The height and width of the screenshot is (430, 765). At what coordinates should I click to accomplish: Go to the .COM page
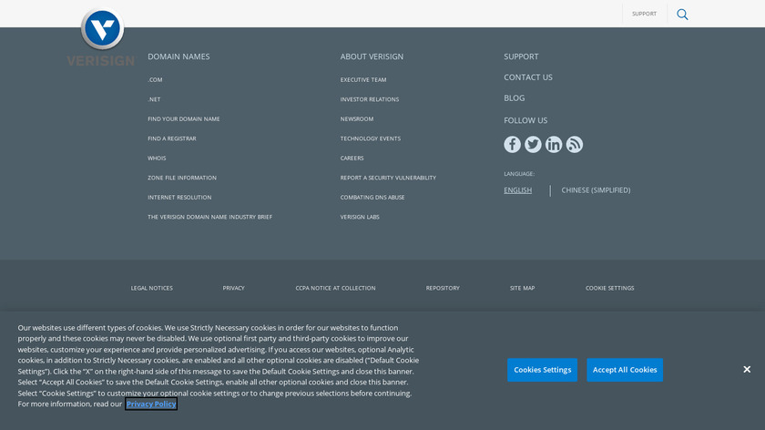click(155, 79)
